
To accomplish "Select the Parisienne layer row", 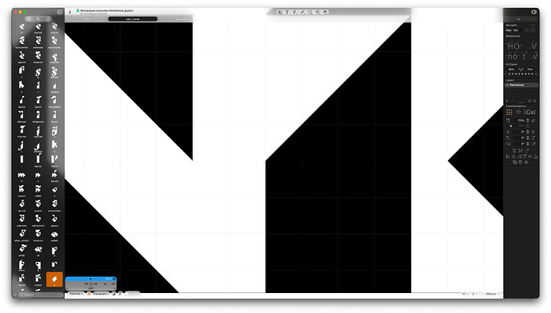I will [x=521, y=85].
